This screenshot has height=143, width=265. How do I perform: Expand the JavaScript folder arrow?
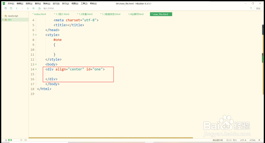[3, 16]
